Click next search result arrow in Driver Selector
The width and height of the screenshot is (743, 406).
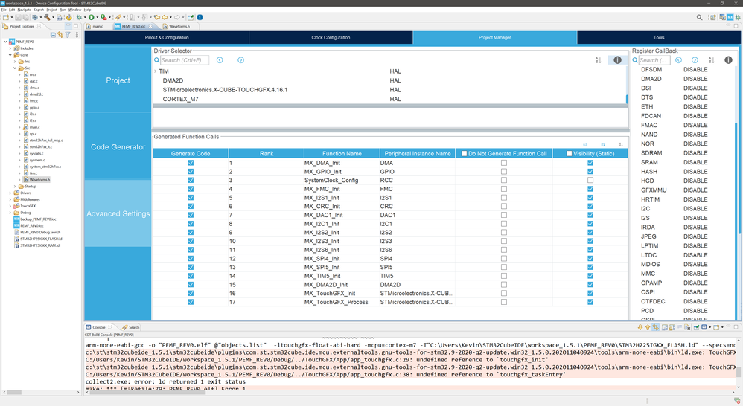[240, 60]
